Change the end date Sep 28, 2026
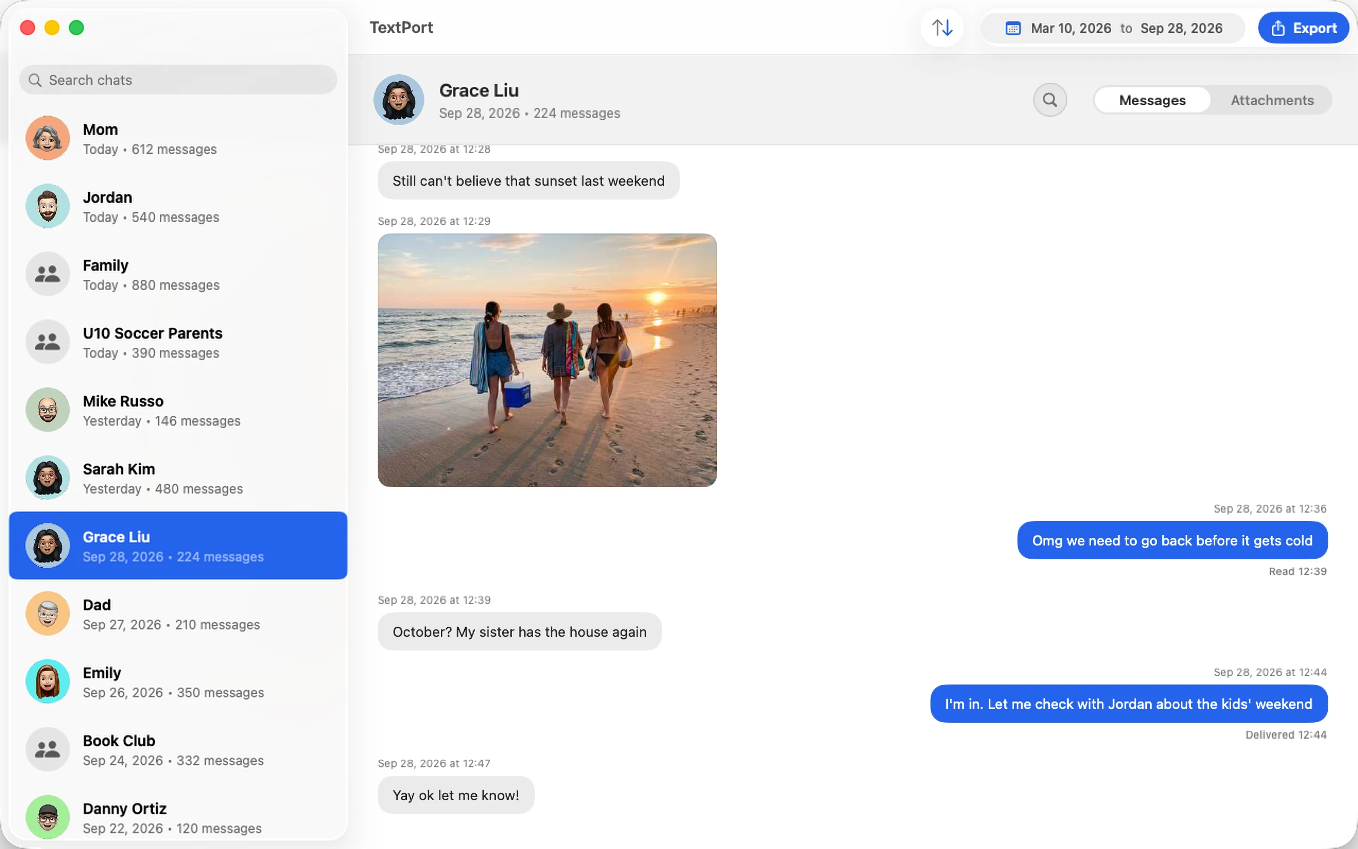This screenshot has height=849, width=1358. click(1181, 28)
